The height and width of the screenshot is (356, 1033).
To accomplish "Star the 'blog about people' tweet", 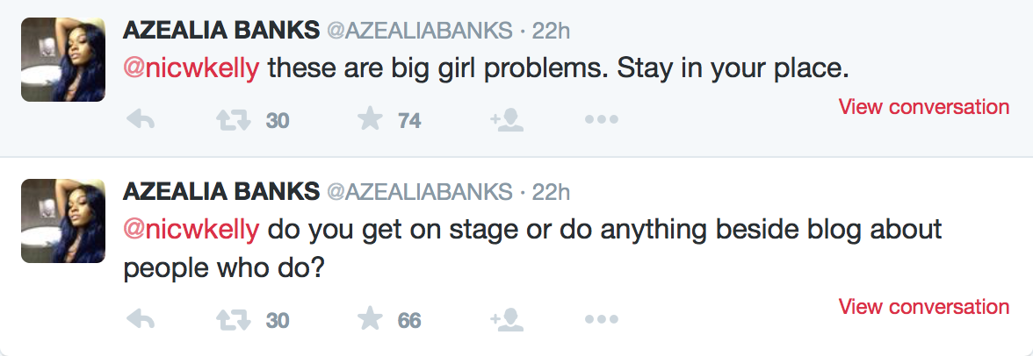I will (x=371, y=320).
